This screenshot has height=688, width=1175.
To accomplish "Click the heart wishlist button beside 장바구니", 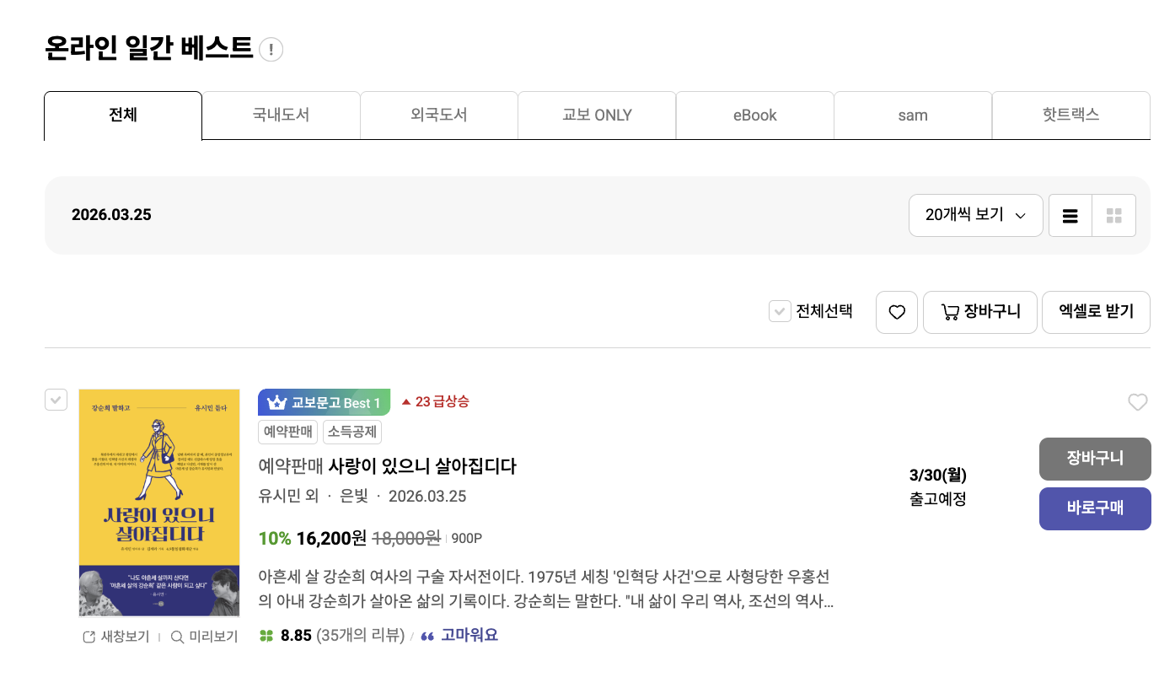I will point(897,312).
